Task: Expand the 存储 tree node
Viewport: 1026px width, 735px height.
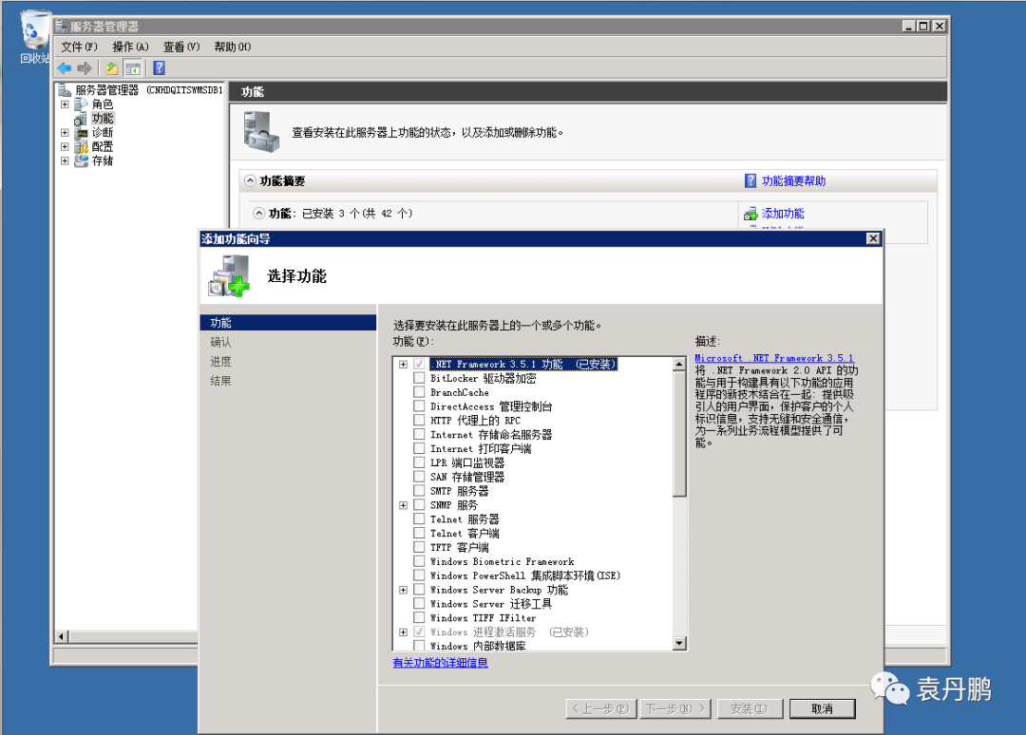Action: tap(65, 160)
